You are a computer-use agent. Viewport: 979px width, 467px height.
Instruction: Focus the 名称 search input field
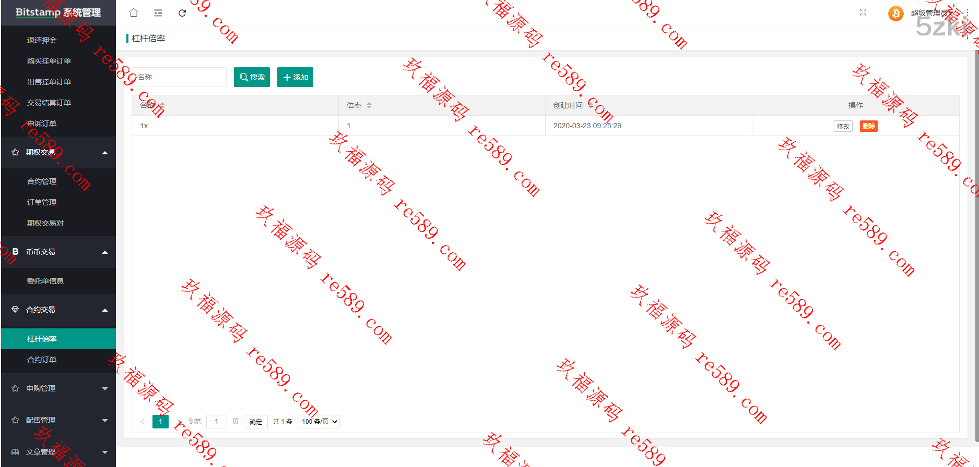point(179,77)
